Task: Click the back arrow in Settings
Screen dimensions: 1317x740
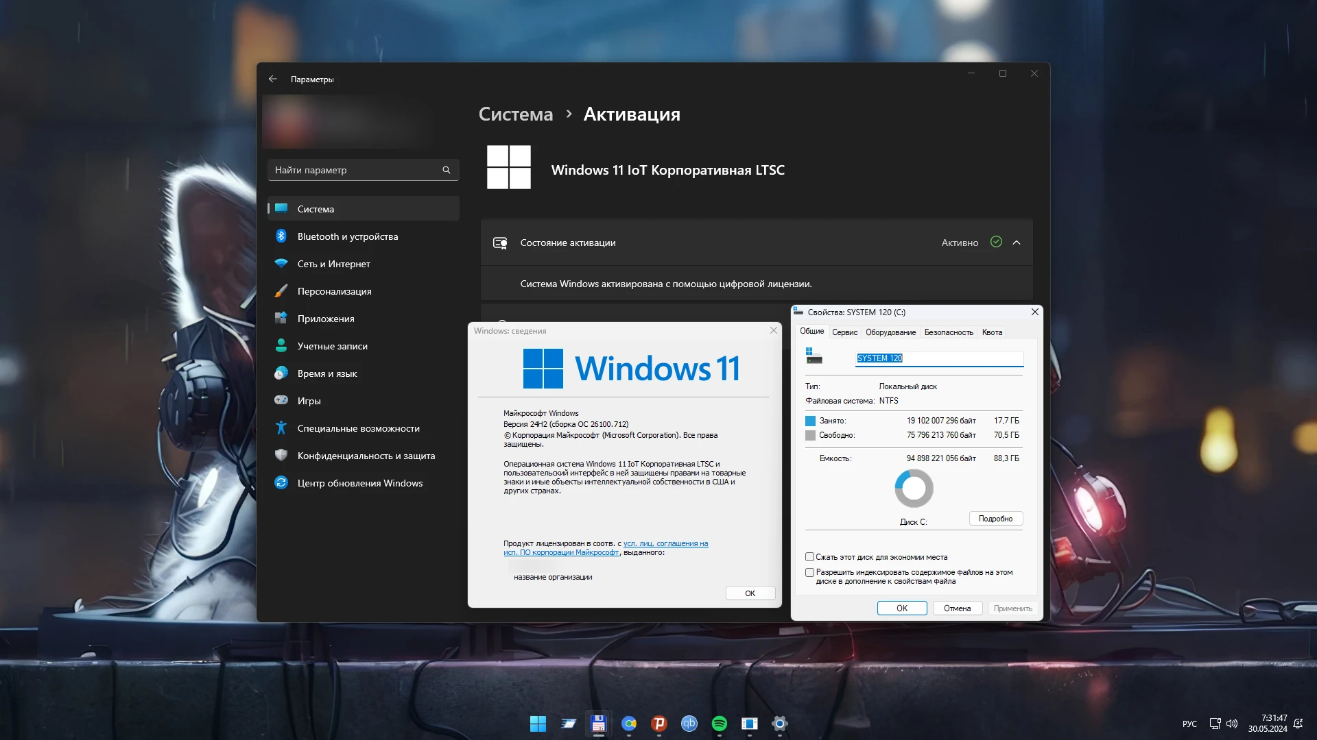Action: (x=273, y=79)
